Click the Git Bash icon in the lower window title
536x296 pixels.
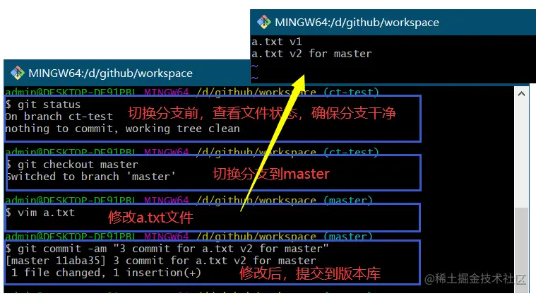coord(18,73)
